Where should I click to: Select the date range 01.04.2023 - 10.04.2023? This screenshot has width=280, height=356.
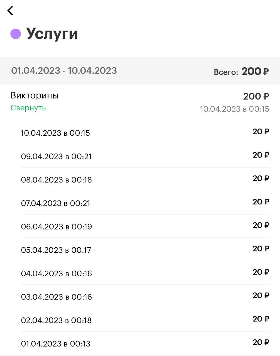tap(64, 71)
